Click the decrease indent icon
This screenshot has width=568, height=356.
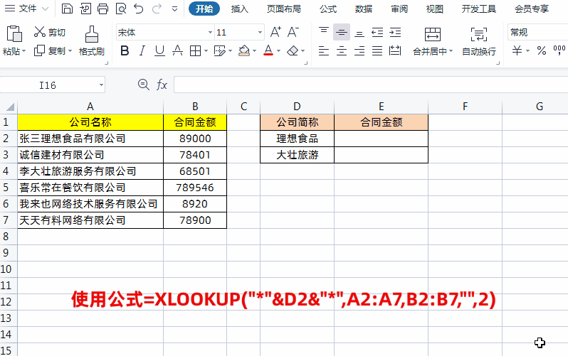(x=377, y=33)
